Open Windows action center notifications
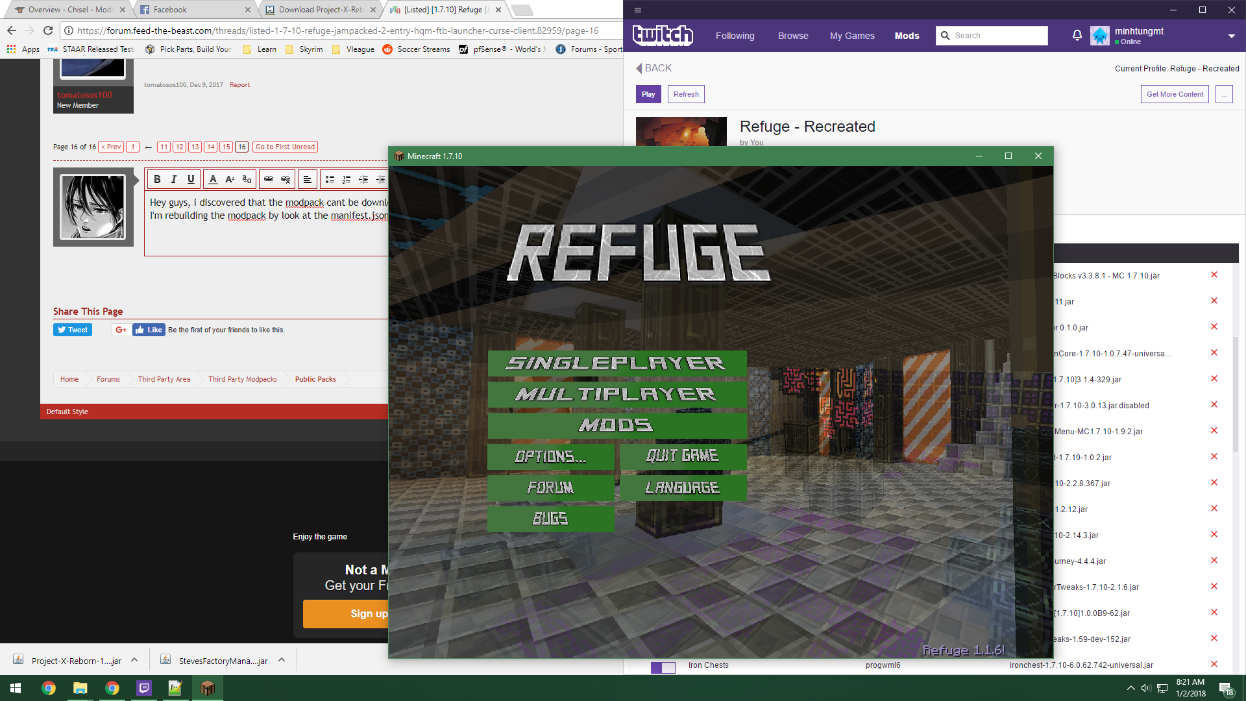 (1226, 689)
